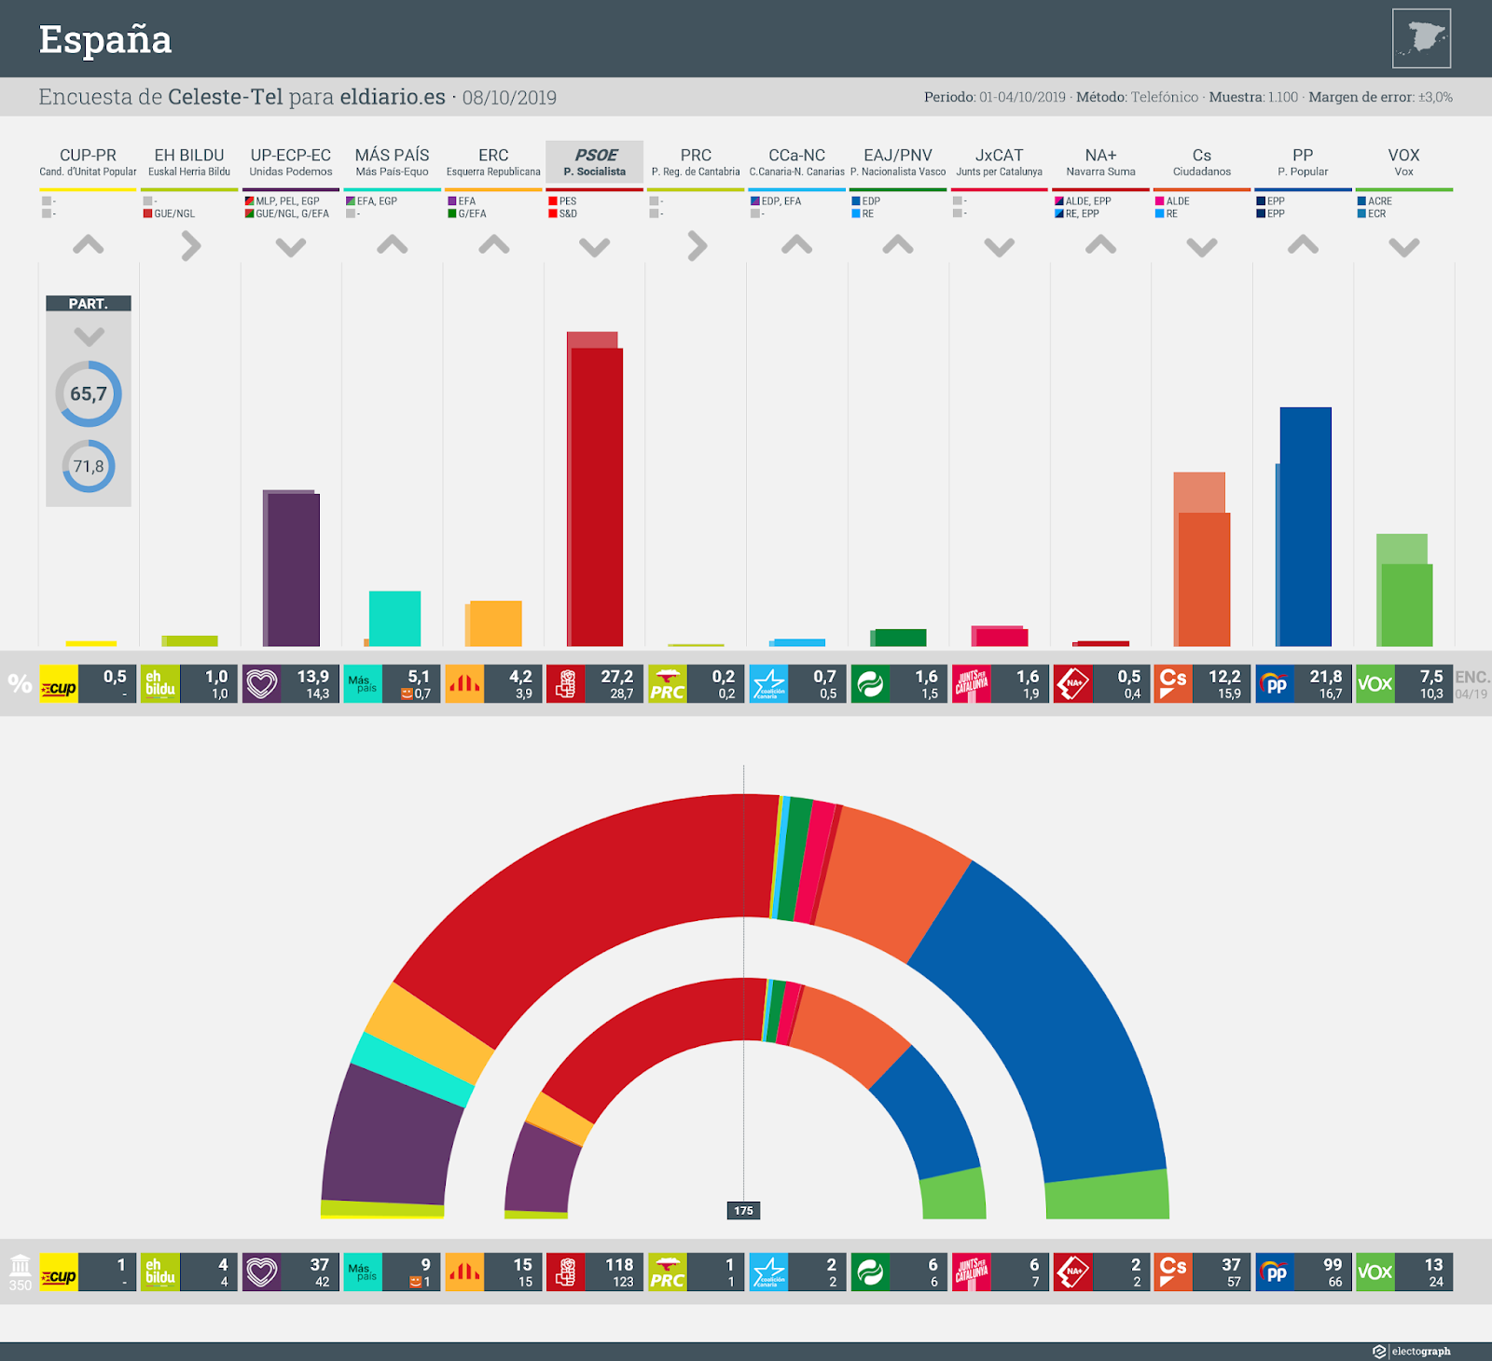Click the EH Bildu logo in percentage row
The image size is (1492, 1361).
[x=160, y=684]
